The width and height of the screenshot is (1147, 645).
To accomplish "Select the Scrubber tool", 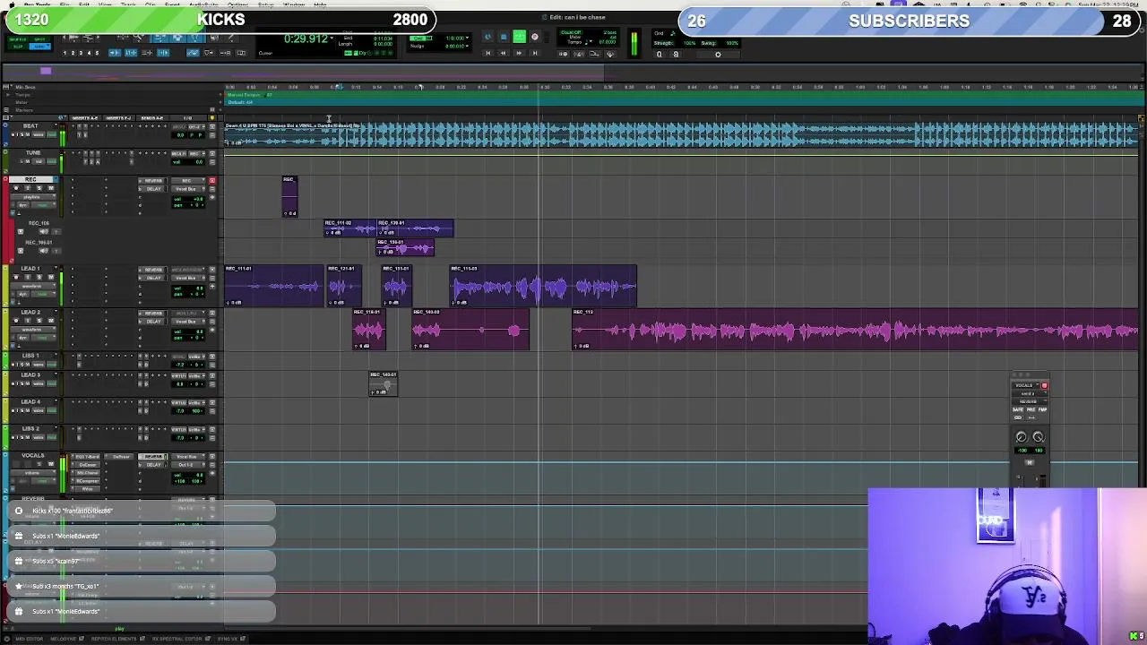I will pyautogui.click(x=214, y=38).
